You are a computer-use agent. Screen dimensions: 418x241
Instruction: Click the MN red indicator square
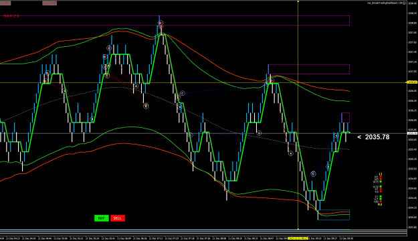381,202
